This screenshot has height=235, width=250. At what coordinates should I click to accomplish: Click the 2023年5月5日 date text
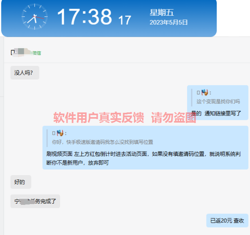(x=168, y=22)
